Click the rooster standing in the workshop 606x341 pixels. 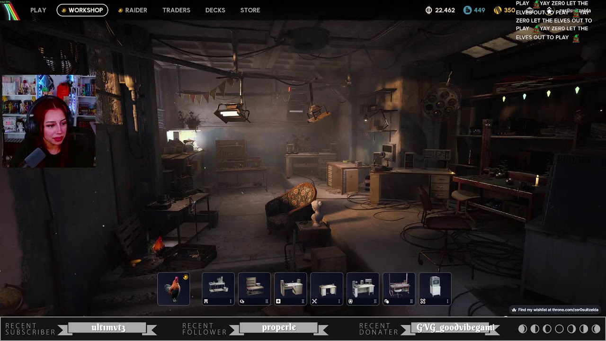coord(158,247)
